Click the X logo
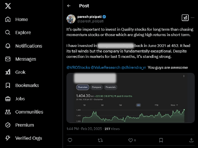Viewport: 198px width, 148px height. tap(8, 6)
